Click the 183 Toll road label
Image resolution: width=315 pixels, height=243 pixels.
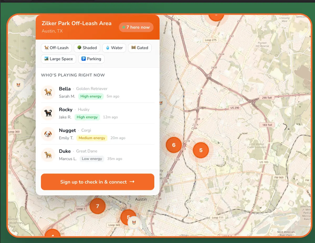267,125
